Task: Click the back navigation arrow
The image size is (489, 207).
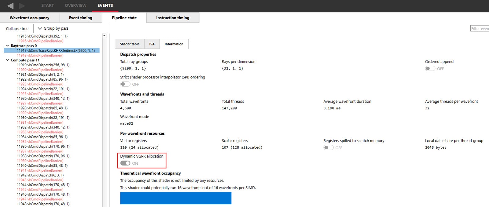Action: coord(10,6)
